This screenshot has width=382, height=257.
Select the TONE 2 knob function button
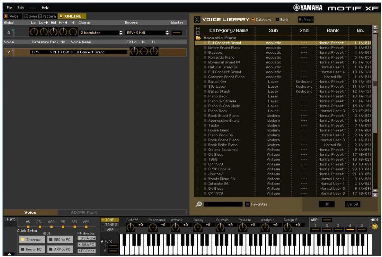110,225
